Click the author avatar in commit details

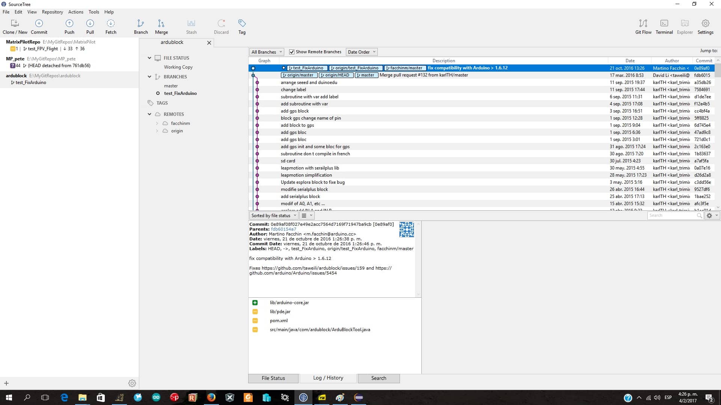tap(406, 229)
